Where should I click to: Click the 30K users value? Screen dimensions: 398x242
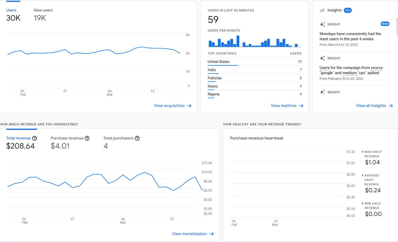click(x=13, y=18)
